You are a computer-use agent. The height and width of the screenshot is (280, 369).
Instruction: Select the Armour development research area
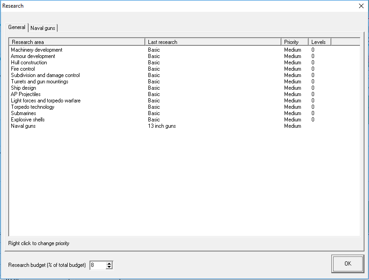click(33, 56)
